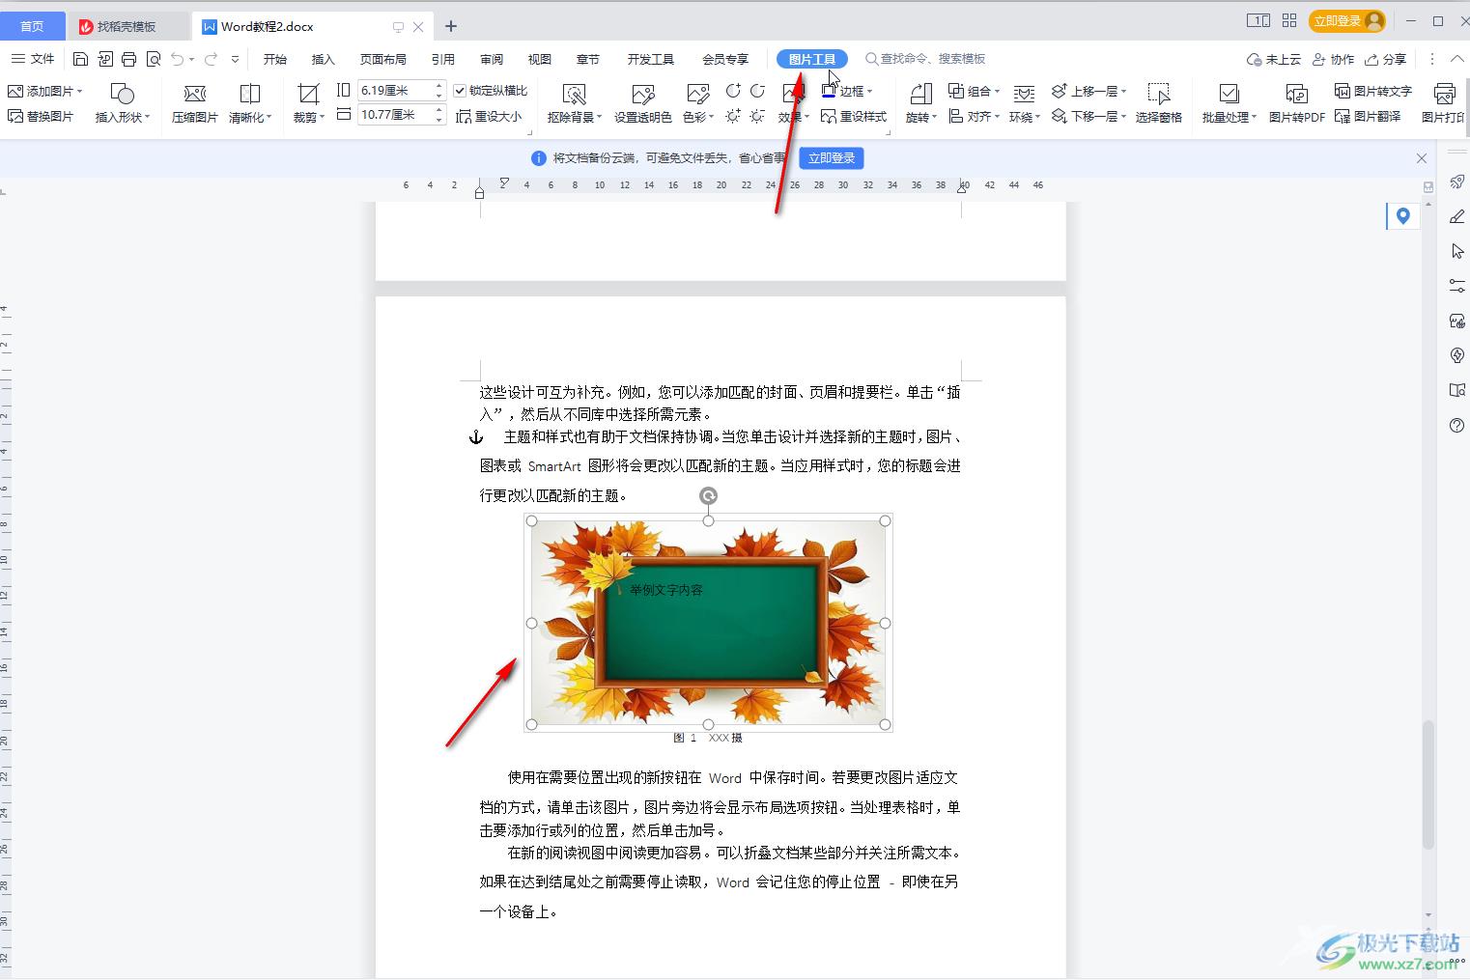
Task: Click the selection arrow icon in right sidebar
Action: click(1457, 251)
